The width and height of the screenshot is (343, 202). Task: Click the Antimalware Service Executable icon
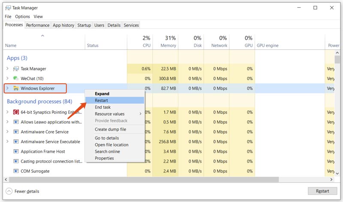point(16,142)
